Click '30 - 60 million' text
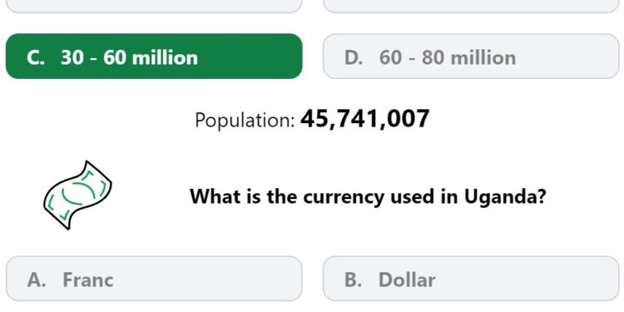 (x=129, y=57)
